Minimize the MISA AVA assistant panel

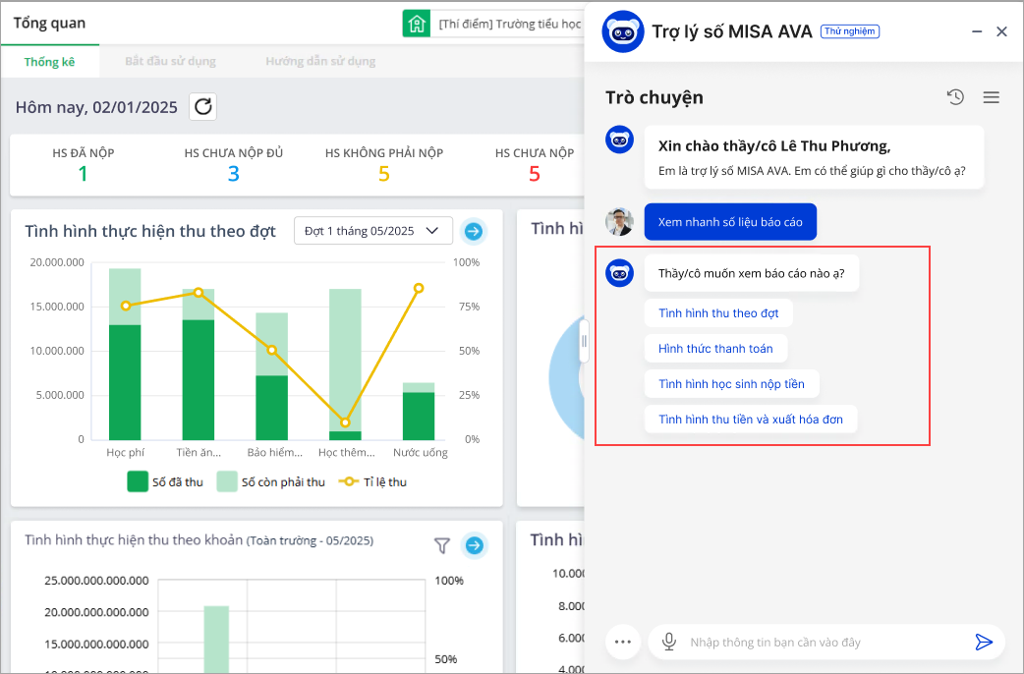(977, 31)
